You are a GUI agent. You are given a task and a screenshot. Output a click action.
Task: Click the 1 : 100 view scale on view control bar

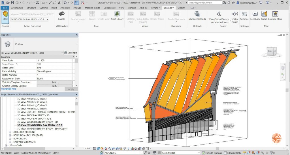(x=86, y=148)
